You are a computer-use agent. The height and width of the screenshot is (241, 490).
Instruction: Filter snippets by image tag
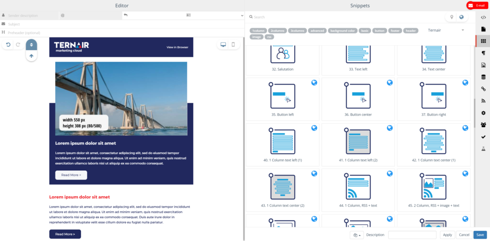[256, 37]
